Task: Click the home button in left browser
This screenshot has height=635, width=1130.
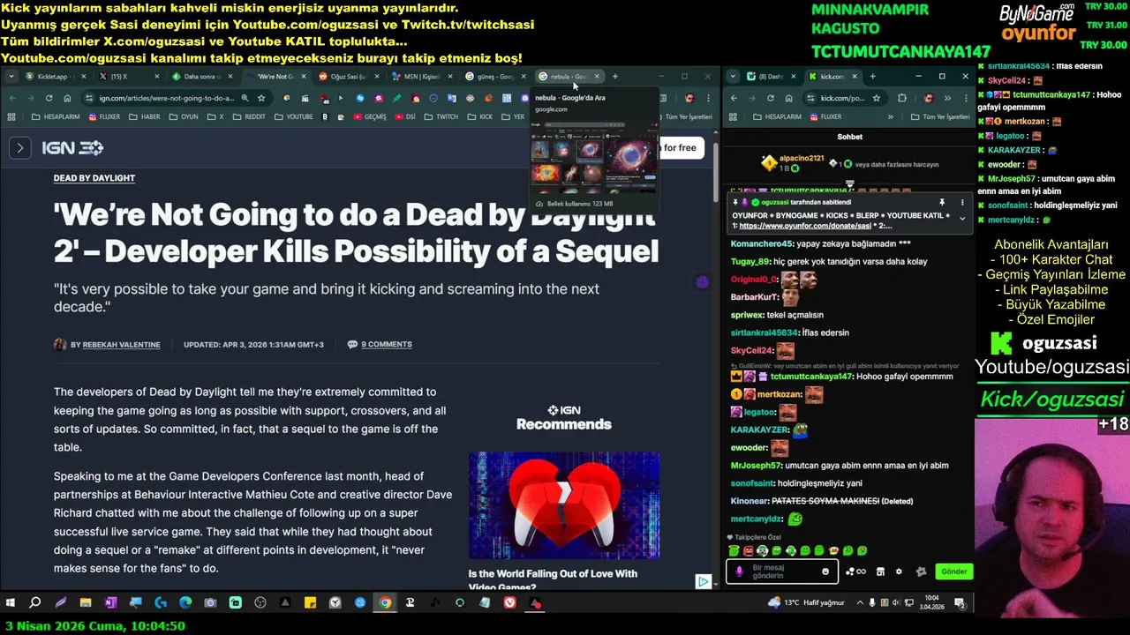Action: coord(68,98)
